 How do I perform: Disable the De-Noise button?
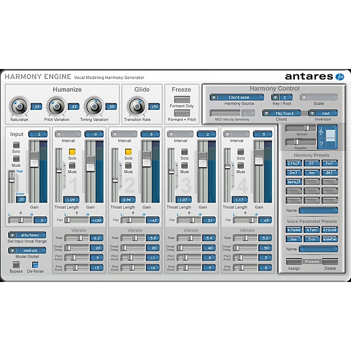35,265
